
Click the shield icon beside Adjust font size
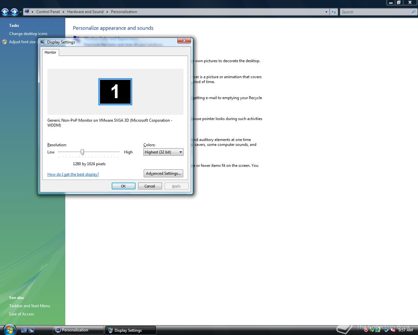click(x=5, y=42)
